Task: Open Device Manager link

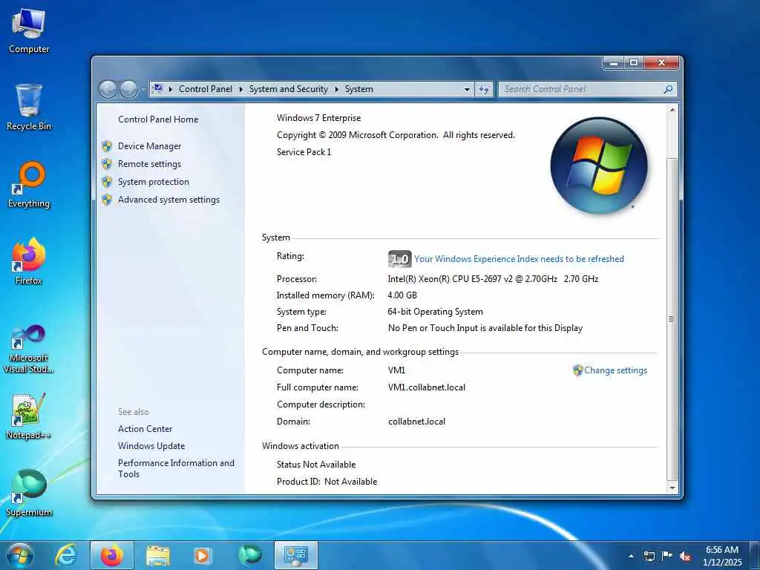Action: click(150, 146)
